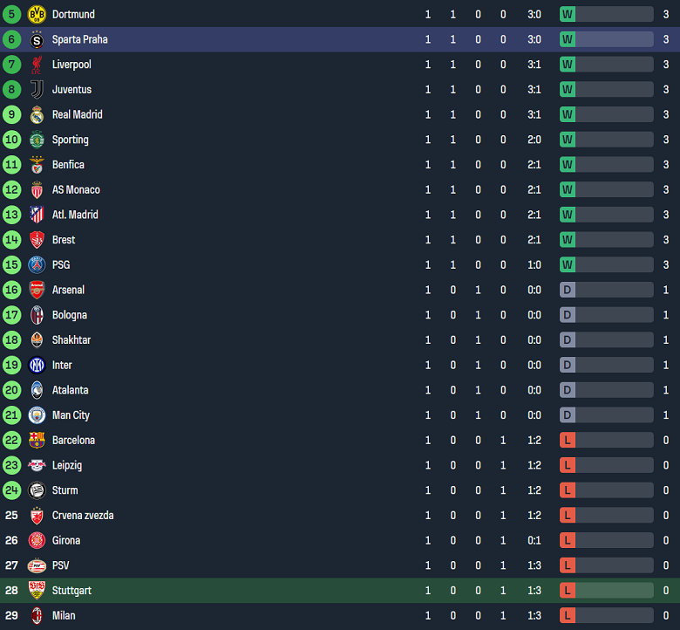Click the Man City crest icon
Screen dimensions: 680x630
tap(37, 415)
